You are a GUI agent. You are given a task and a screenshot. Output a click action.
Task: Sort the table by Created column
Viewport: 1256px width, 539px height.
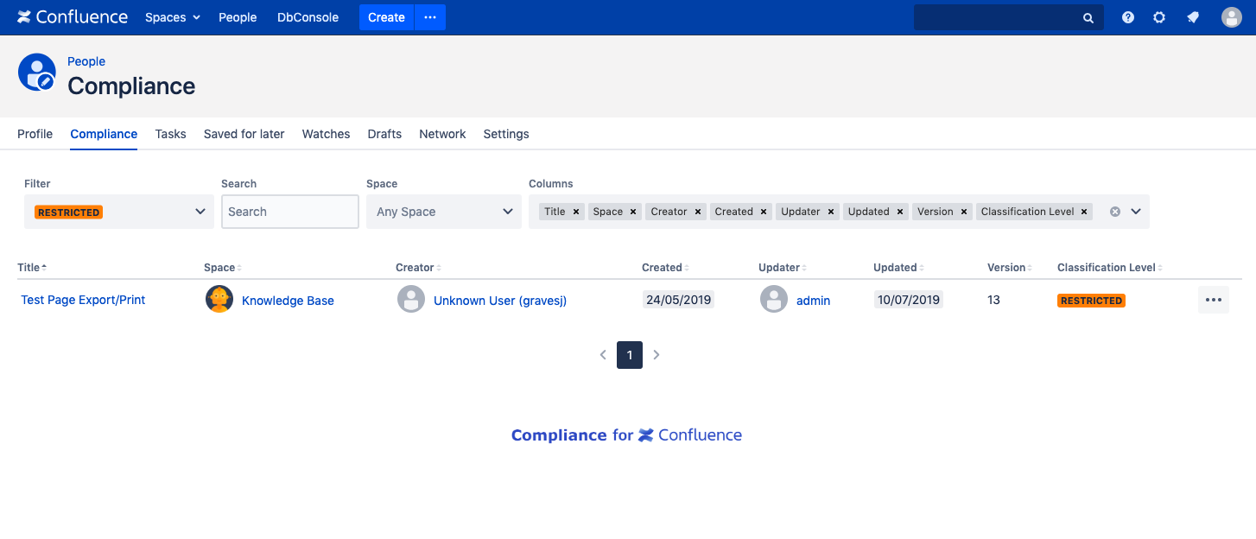coord(662,268)
